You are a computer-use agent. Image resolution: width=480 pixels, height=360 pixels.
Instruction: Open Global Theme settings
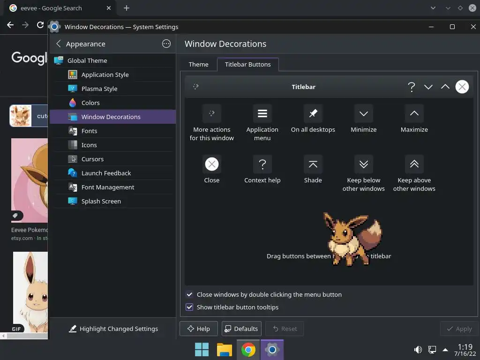click(x=112, y=60)
